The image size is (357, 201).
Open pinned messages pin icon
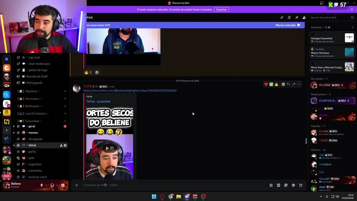297,17
